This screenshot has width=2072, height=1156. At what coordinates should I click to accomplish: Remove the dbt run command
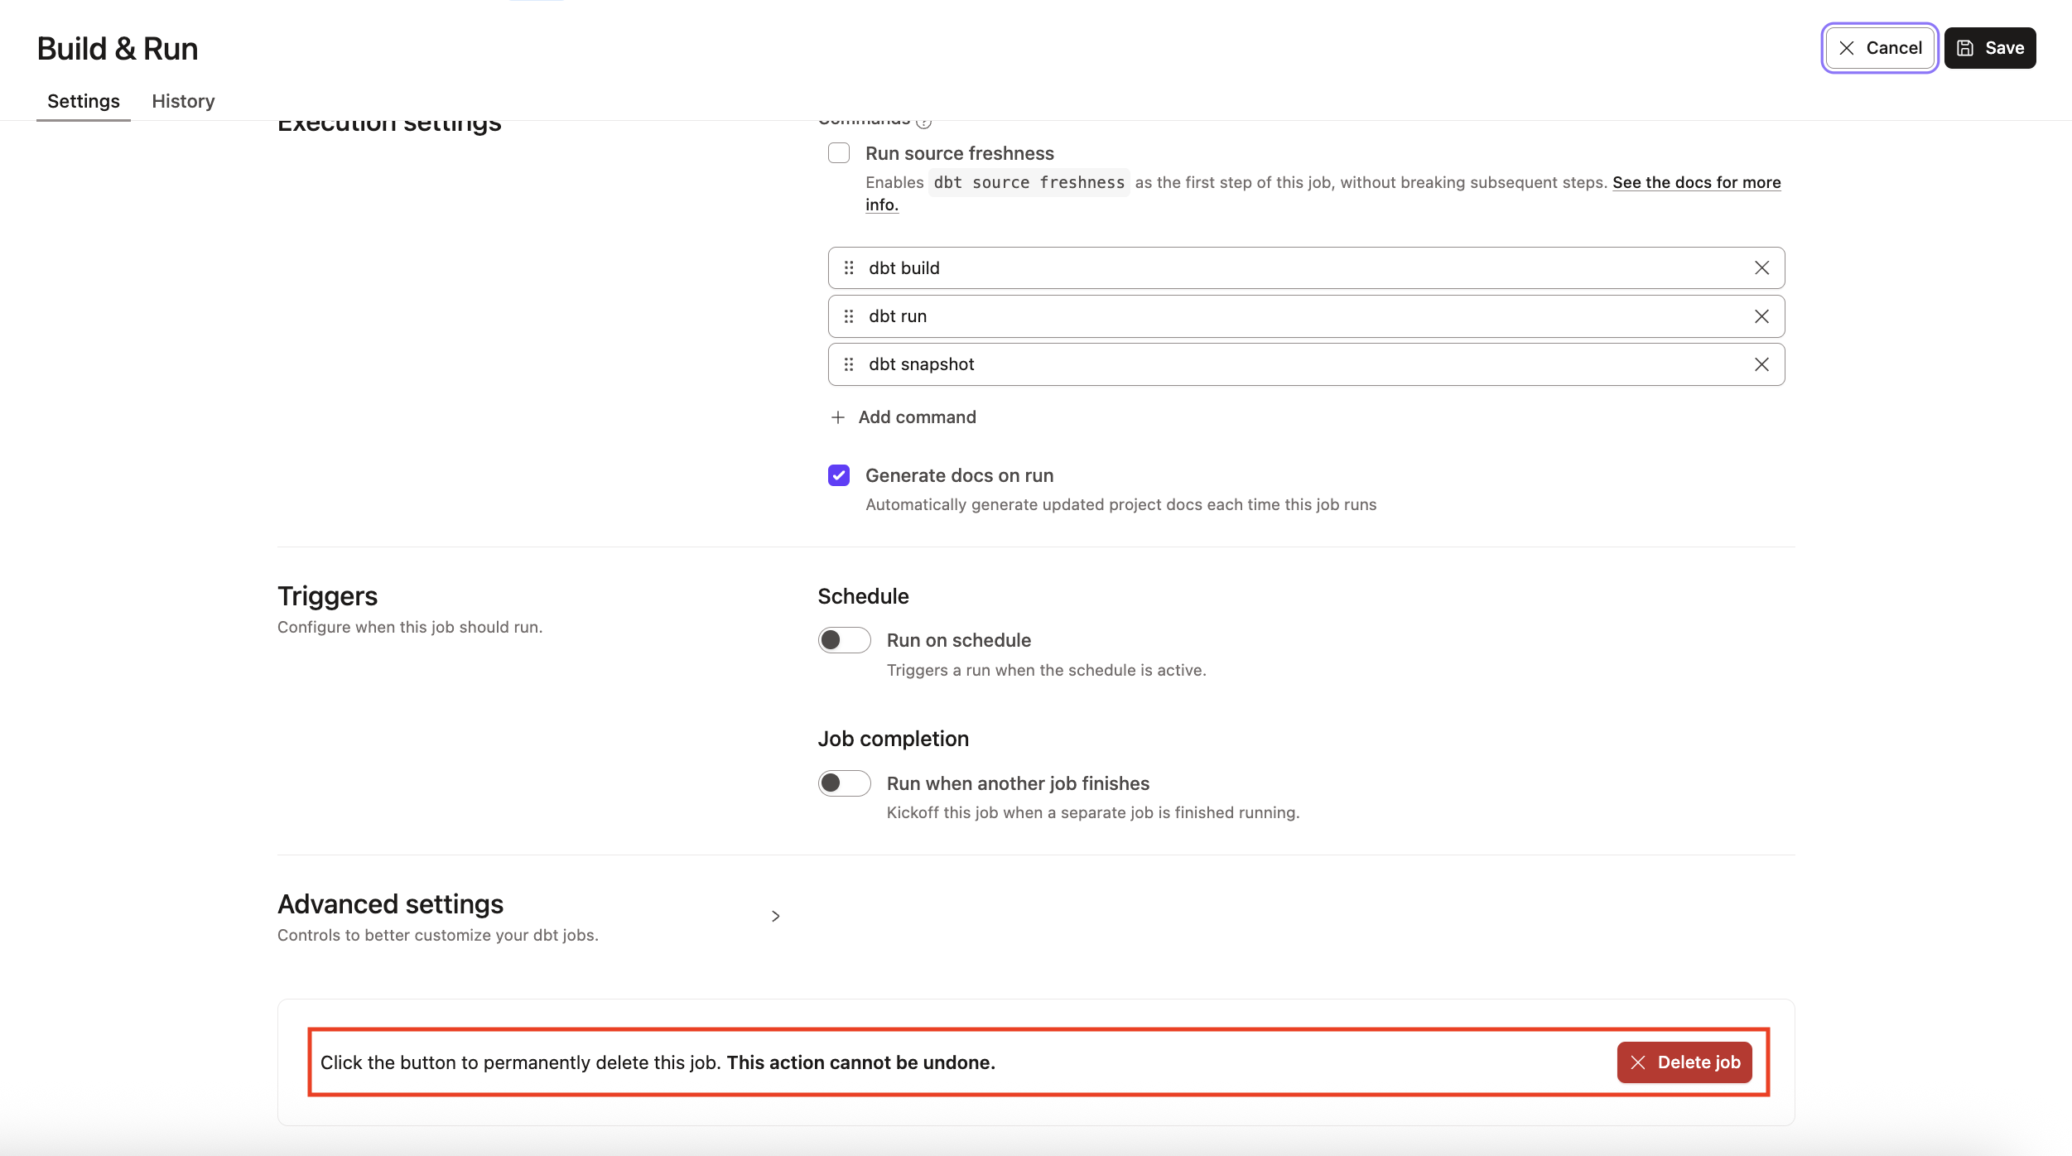pos(1761,316)
